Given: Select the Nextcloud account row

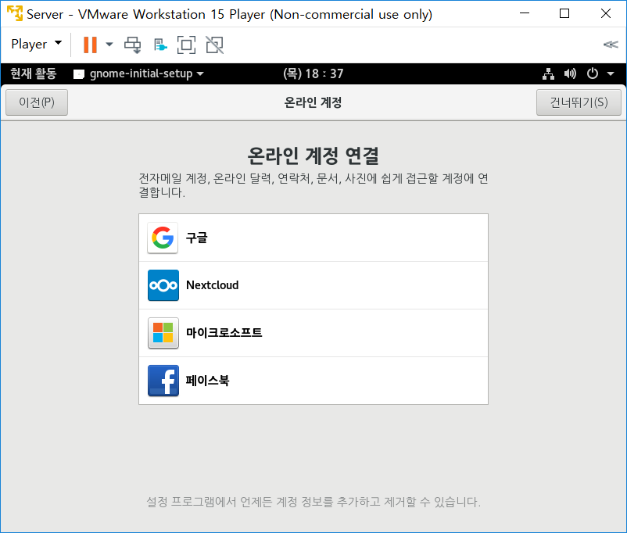Looking at the screenshot, I should (x=313, y=285).
